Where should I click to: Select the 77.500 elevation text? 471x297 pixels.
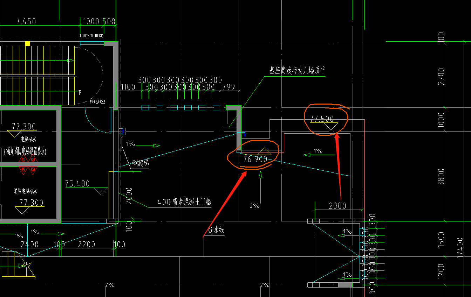(x=322, y=119)
